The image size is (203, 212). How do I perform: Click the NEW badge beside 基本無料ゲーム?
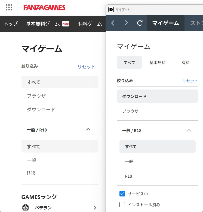[66, 24]
